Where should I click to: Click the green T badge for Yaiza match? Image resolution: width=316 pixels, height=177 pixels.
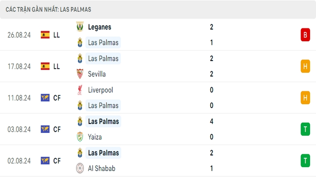305,129
